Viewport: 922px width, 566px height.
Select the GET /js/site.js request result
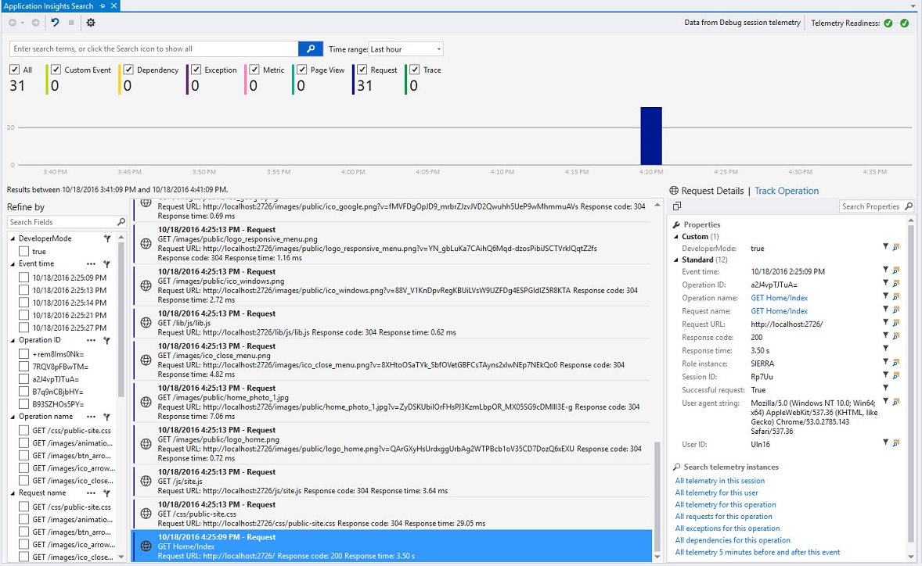click(393, 481)
